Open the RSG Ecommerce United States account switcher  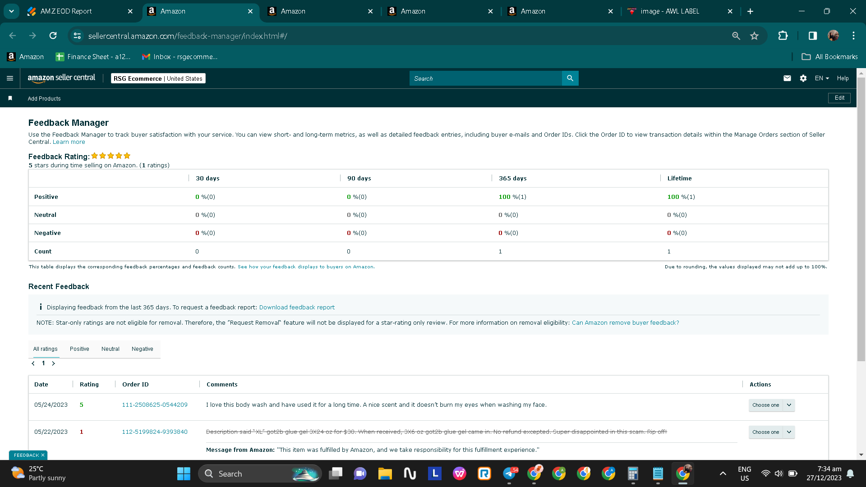(x=158, y=78)
